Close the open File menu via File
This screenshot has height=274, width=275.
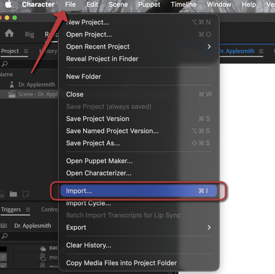70,5
